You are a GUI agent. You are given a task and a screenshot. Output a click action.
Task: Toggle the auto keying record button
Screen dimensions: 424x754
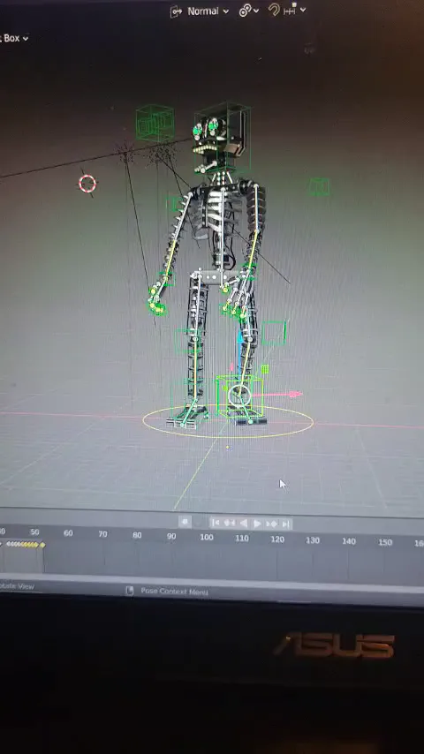[185, 522]
